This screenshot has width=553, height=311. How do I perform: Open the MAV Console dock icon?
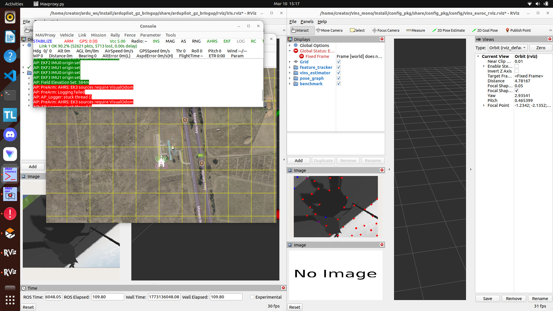tap(10, 174)
